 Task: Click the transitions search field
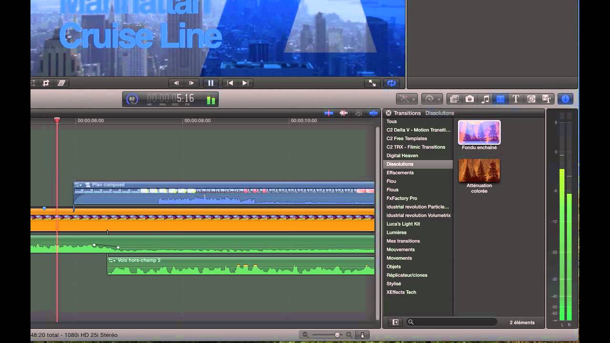click(451, 323)
